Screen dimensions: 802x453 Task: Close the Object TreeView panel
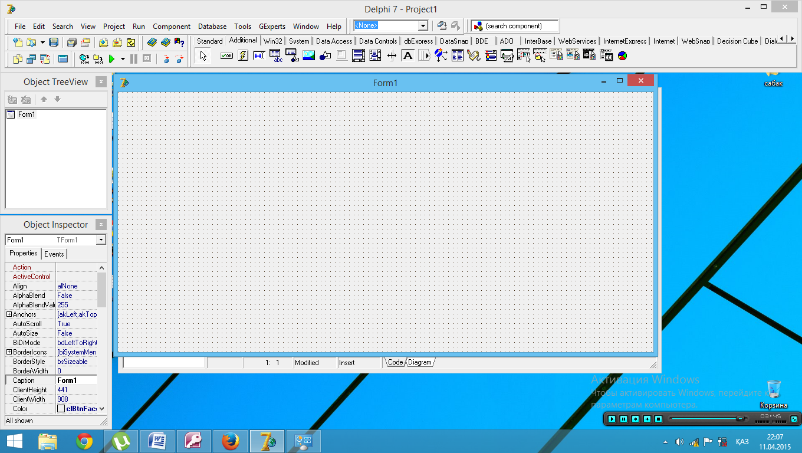[x=101, y=82]
